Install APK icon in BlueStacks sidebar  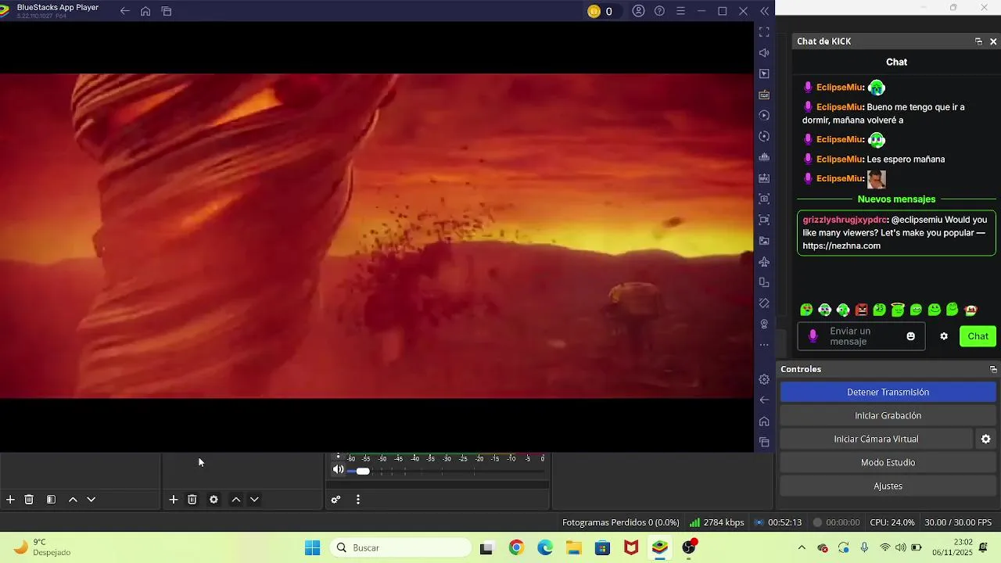[764, 178]
